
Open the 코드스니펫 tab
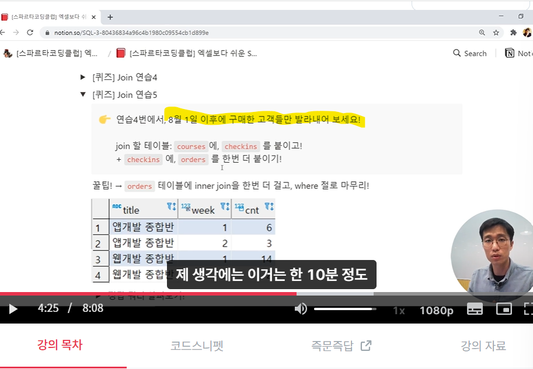click(x=197, y=346)
